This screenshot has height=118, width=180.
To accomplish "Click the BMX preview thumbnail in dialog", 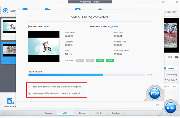I will [44, 46].
